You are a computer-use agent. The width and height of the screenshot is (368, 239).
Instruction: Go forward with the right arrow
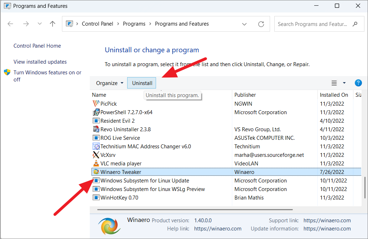click(26, 24)
